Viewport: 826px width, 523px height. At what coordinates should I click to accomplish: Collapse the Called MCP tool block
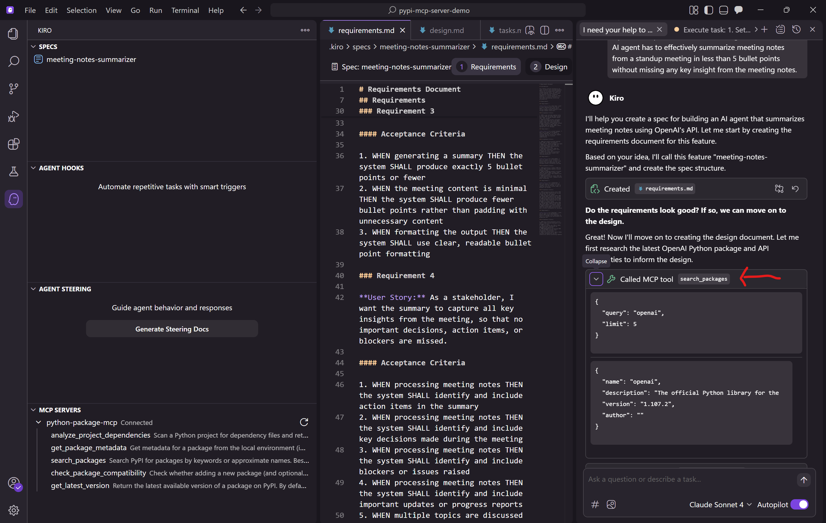(596, 279)
